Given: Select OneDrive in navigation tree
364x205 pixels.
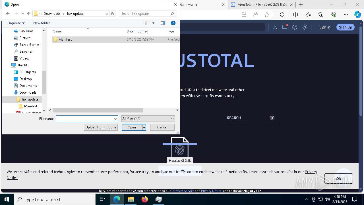Looking at the screenshot, I should click(x=26, y=31).
